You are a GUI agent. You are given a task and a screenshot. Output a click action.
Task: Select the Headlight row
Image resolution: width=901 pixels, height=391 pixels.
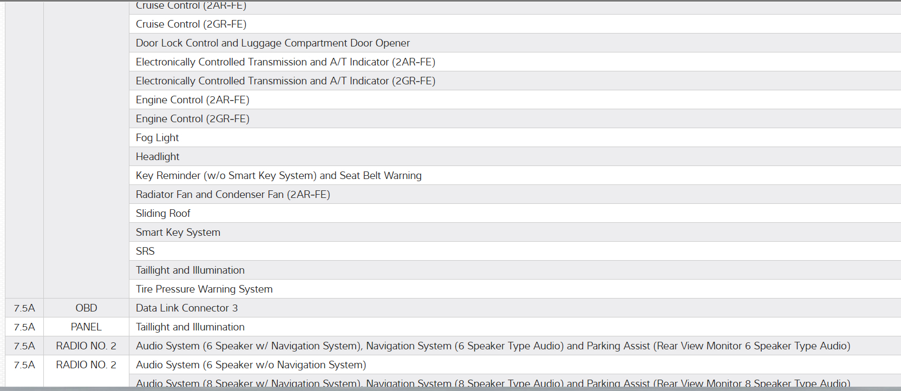coord(158,157)
